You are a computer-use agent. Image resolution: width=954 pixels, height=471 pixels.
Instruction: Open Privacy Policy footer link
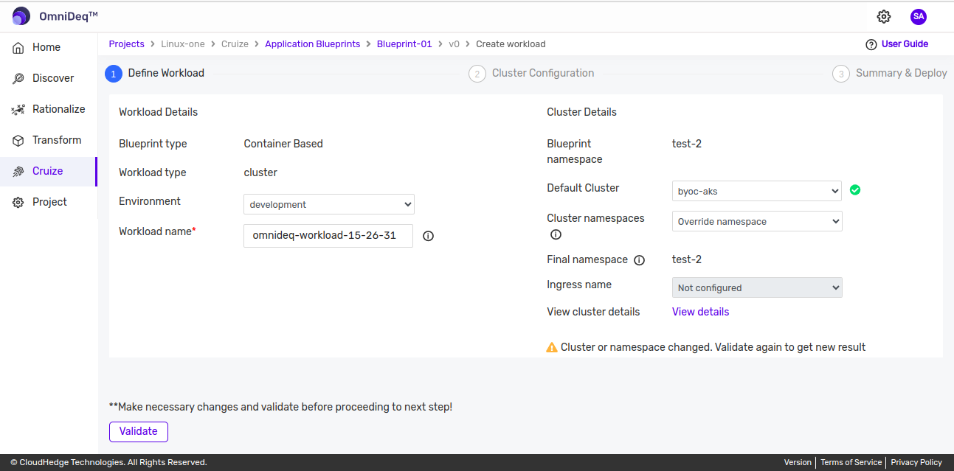click(916, 462)
